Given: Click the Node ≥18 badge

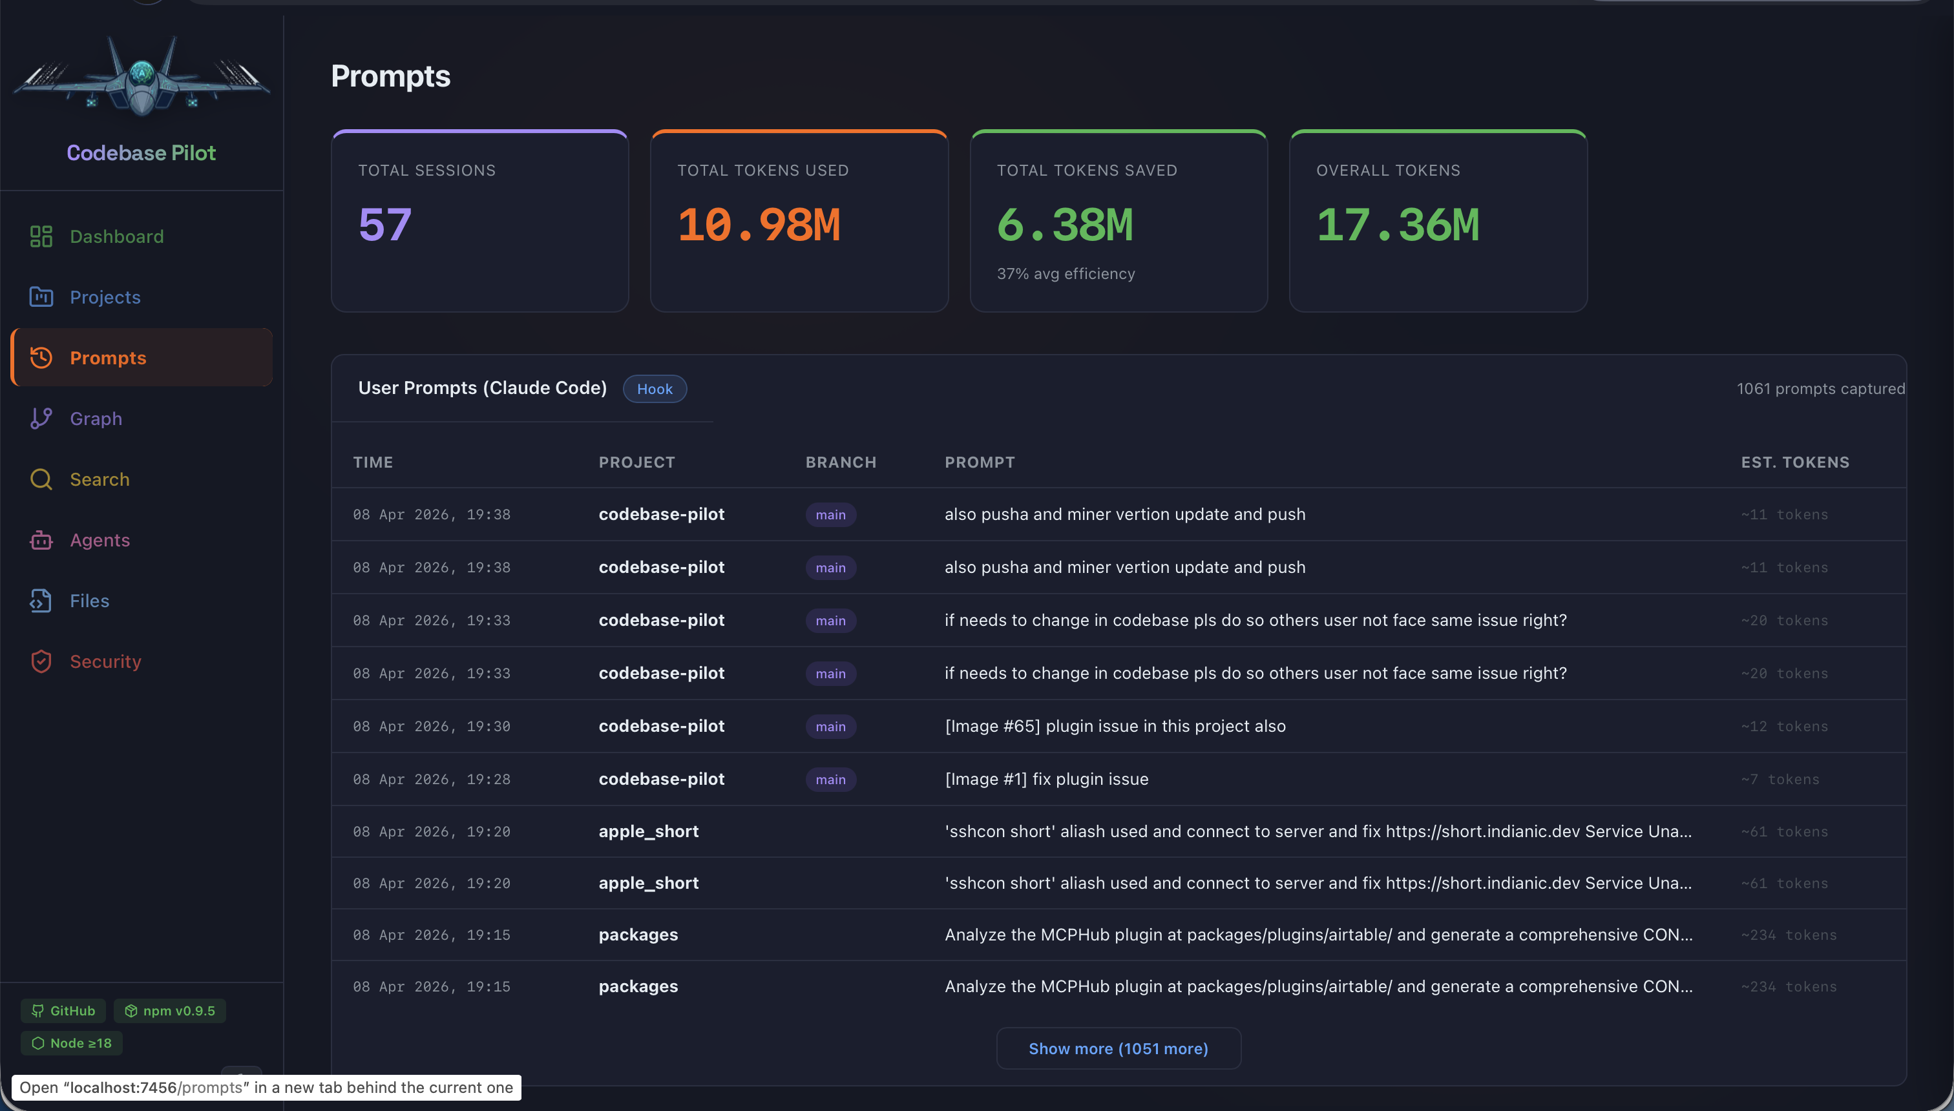Looking at the screenshot, I should point(72,1043).
